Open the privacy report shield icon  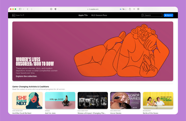[x=56, y=9]
